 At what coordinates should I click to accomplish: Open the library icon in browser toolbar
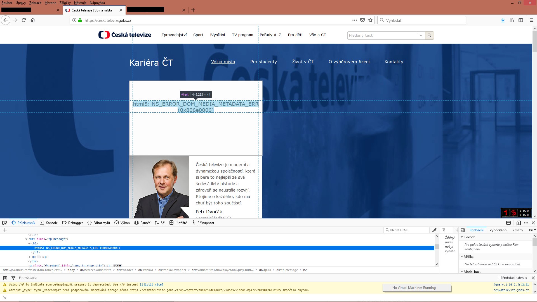tap(512, 20)
